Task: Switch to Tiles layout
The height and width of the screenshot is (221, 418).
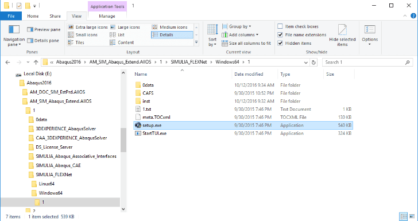Action: (x=76, y=42)
